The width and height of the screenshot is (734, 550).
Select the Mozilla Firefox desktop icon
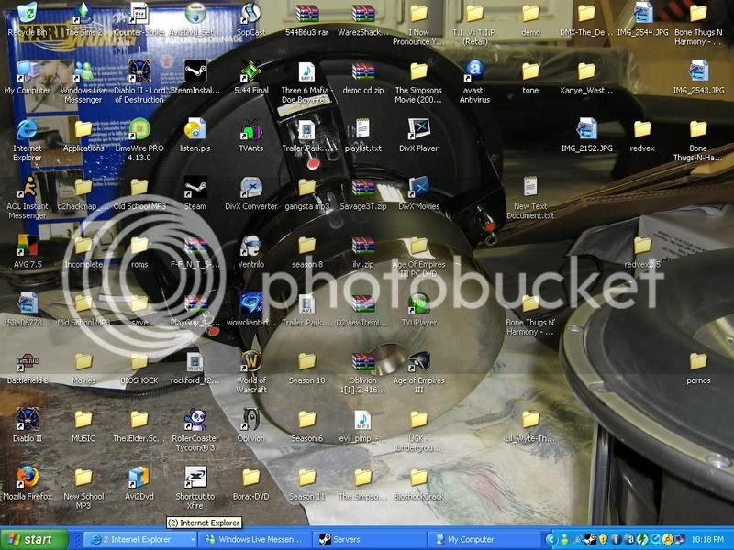(28, 477)
